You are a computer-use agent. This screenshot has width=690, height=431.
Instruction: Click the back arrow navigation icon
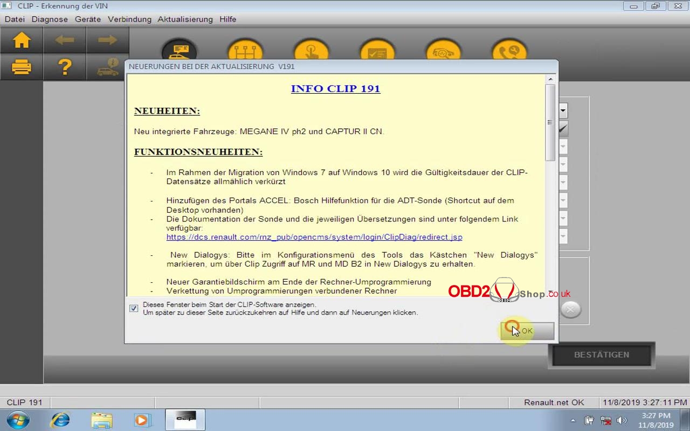(65, 40)
